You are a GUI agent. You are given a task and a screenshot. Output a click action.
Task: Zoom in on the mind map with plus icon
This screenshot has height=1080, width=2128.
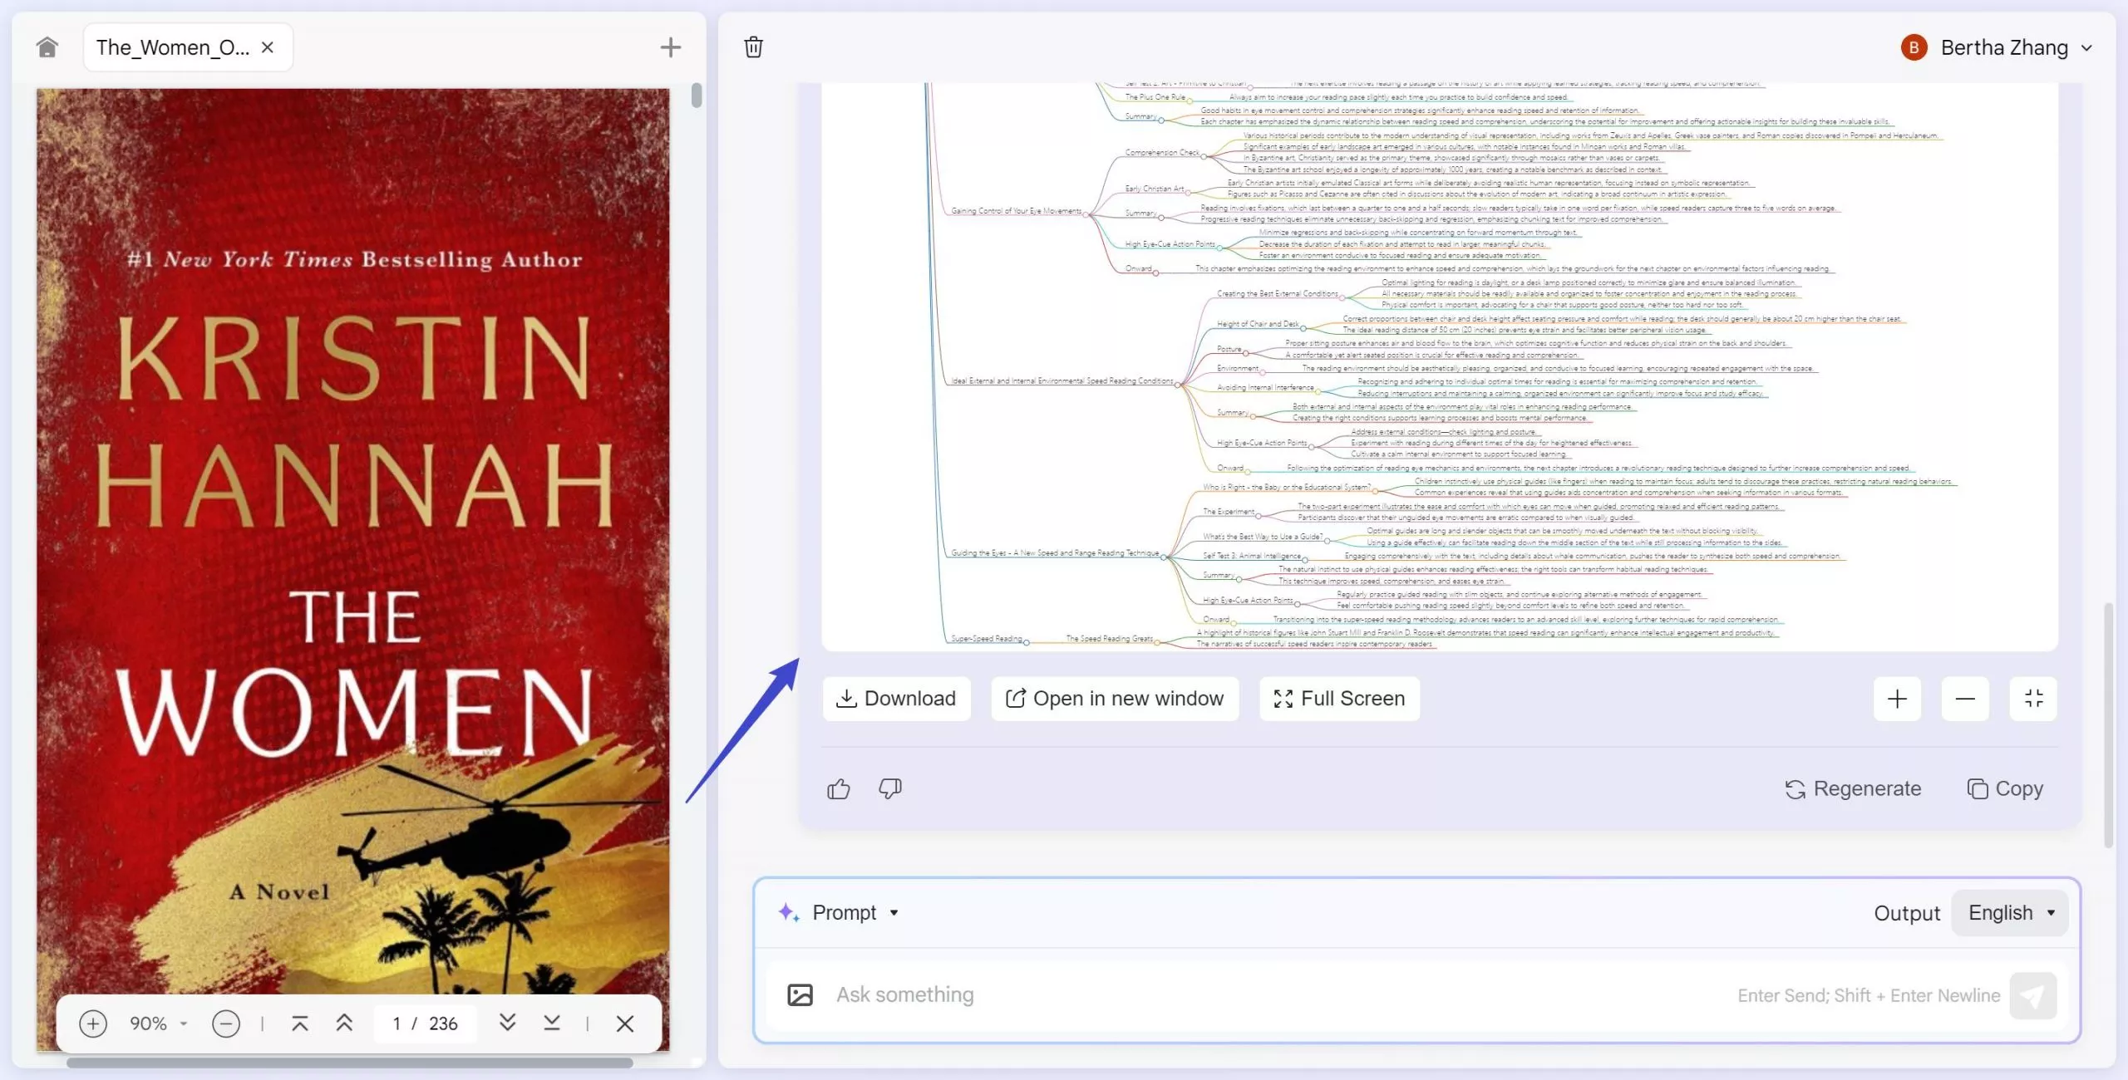(x=1896, y=699)
